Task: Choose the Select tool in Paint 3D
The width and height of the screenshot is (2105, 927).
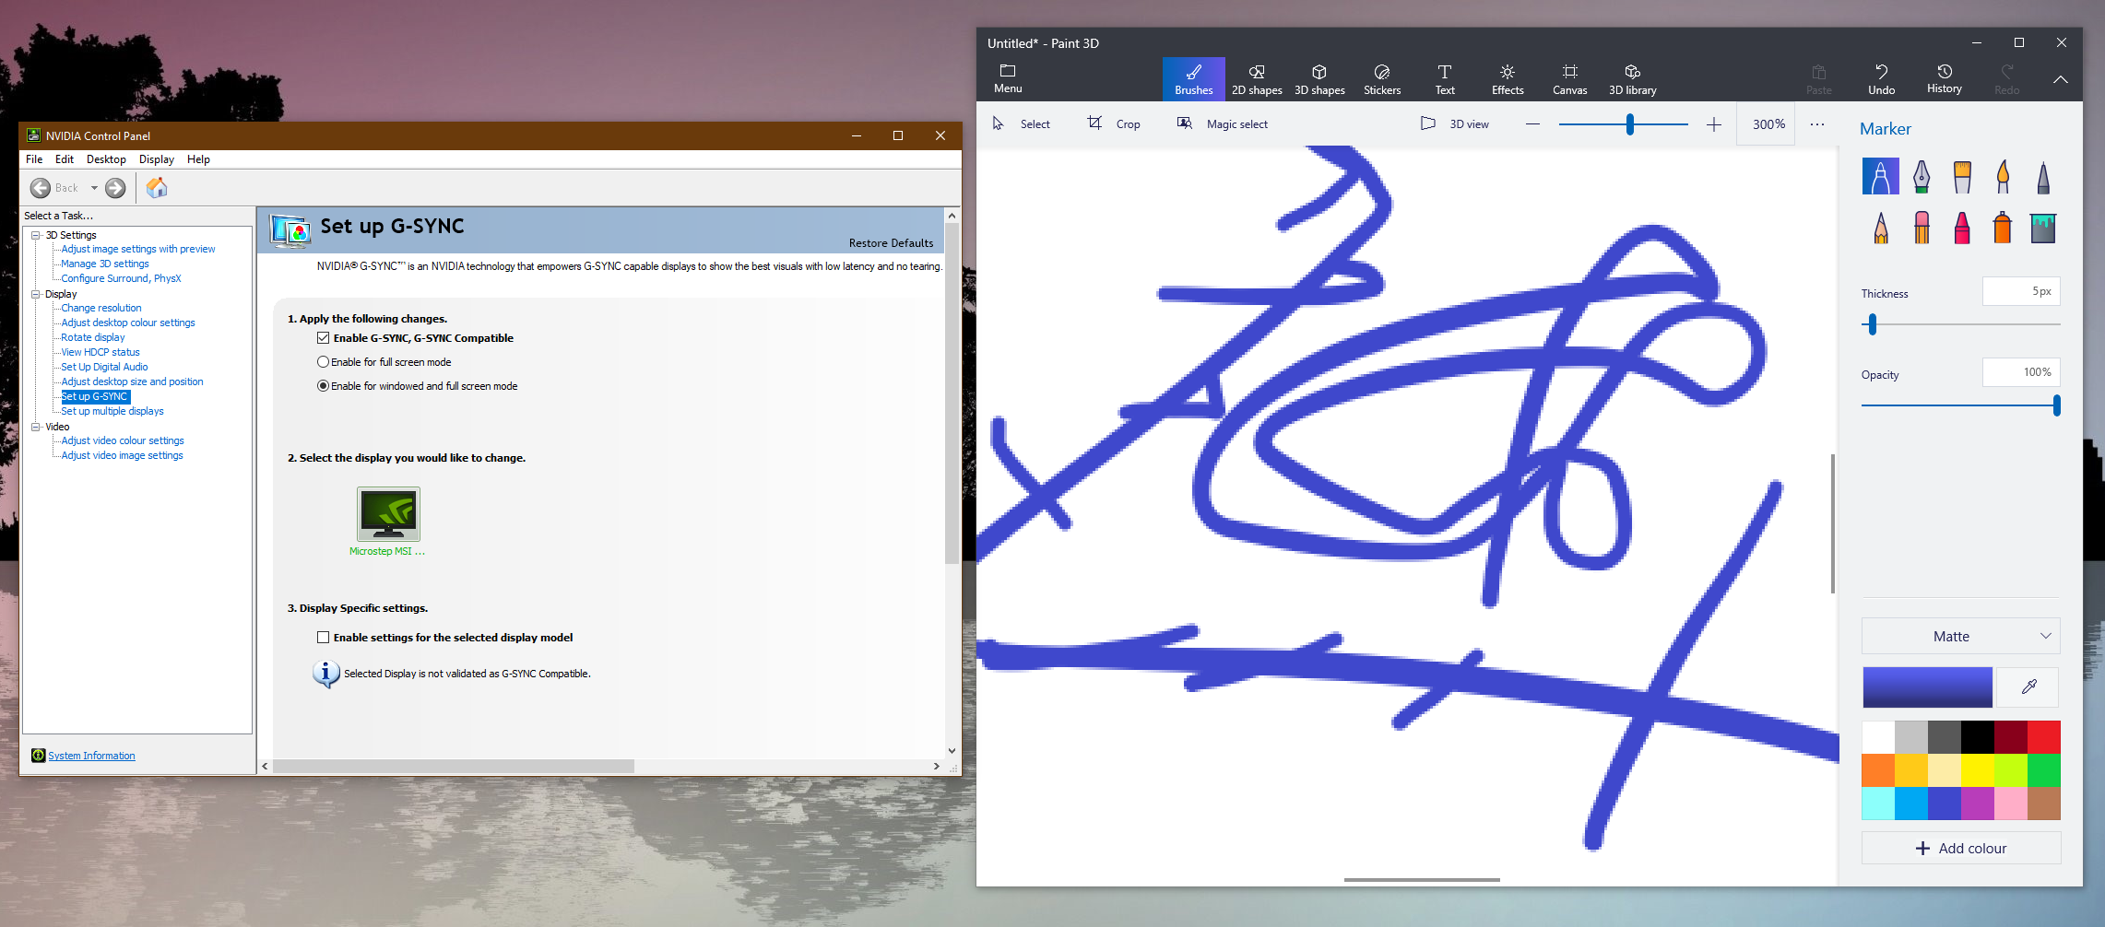Action: click(x=1021, y=123)
